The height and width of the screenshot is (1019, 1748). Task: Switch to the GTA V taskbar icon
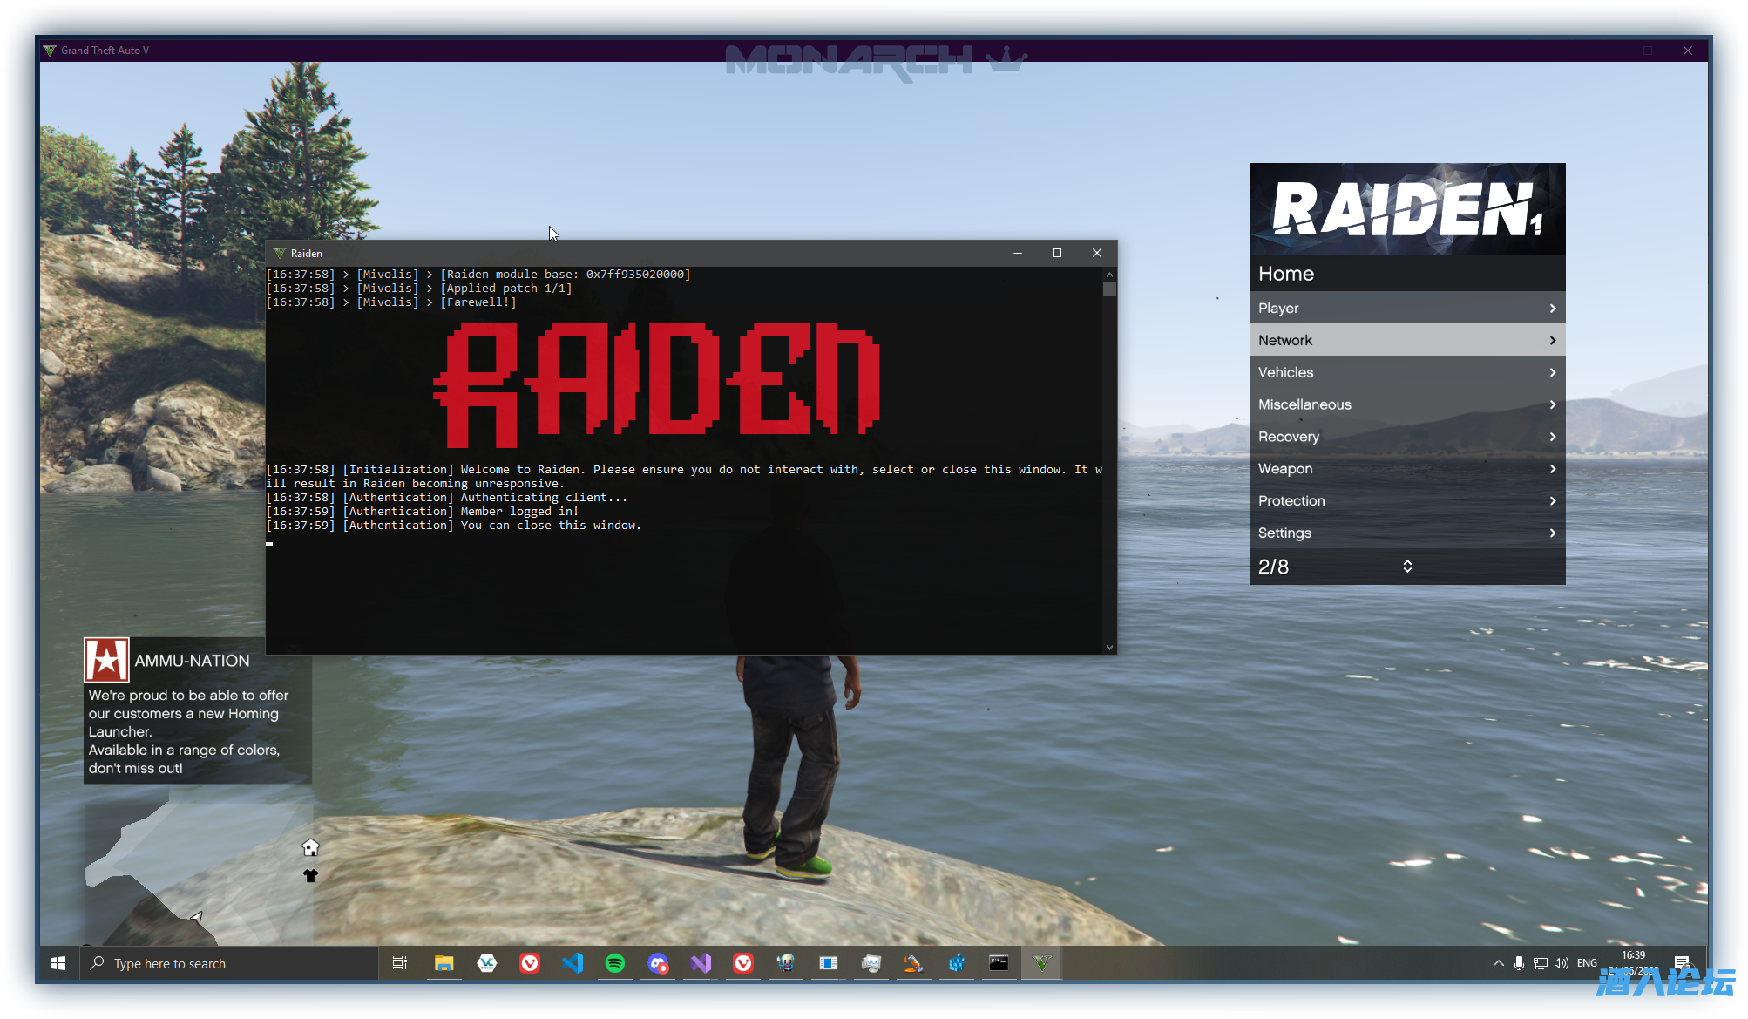pos(1041,963)
